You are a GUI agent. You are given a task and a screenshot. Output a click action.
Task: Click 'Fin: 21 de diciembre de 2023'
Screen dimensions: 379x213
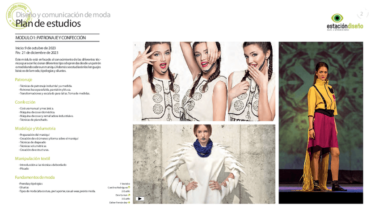(37, 53)
